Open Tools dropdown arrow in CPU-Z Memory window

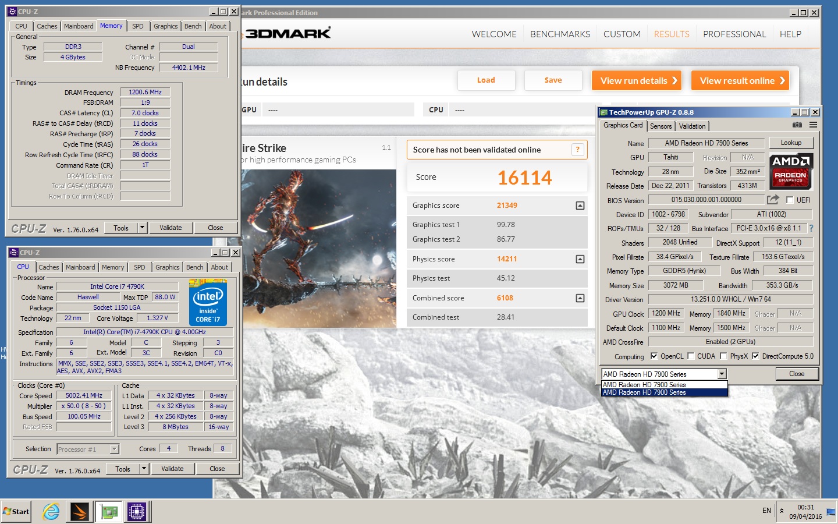point(143,228)
